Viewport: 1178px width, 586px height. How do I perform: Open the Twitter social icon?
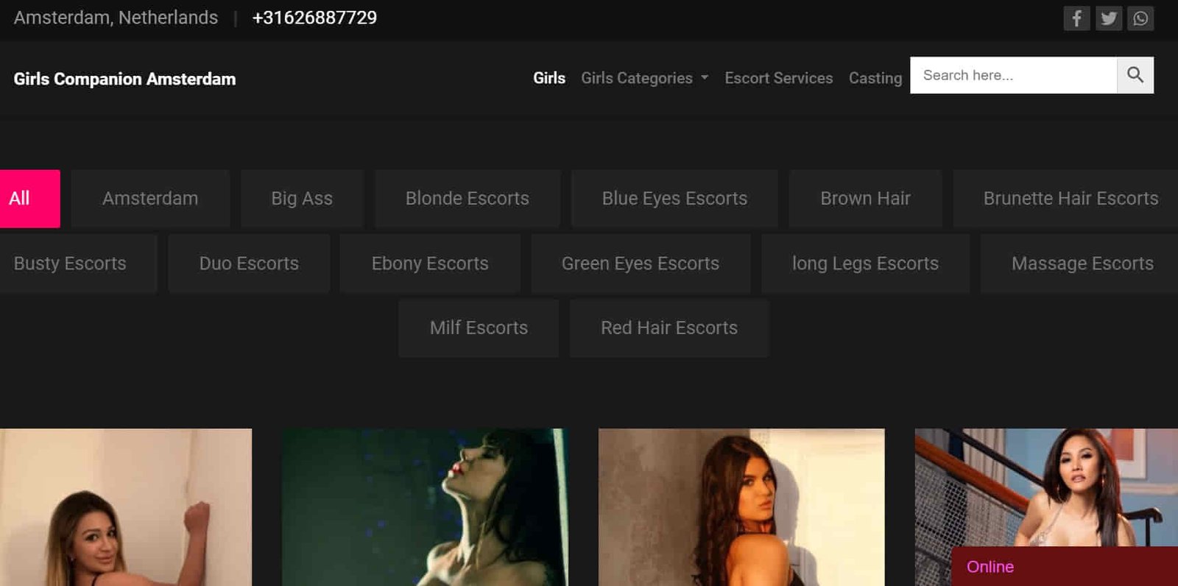coord(1108,18)
